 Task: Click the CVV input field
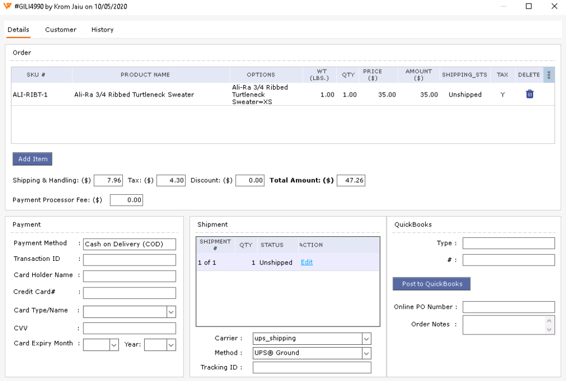click(130, 328)
